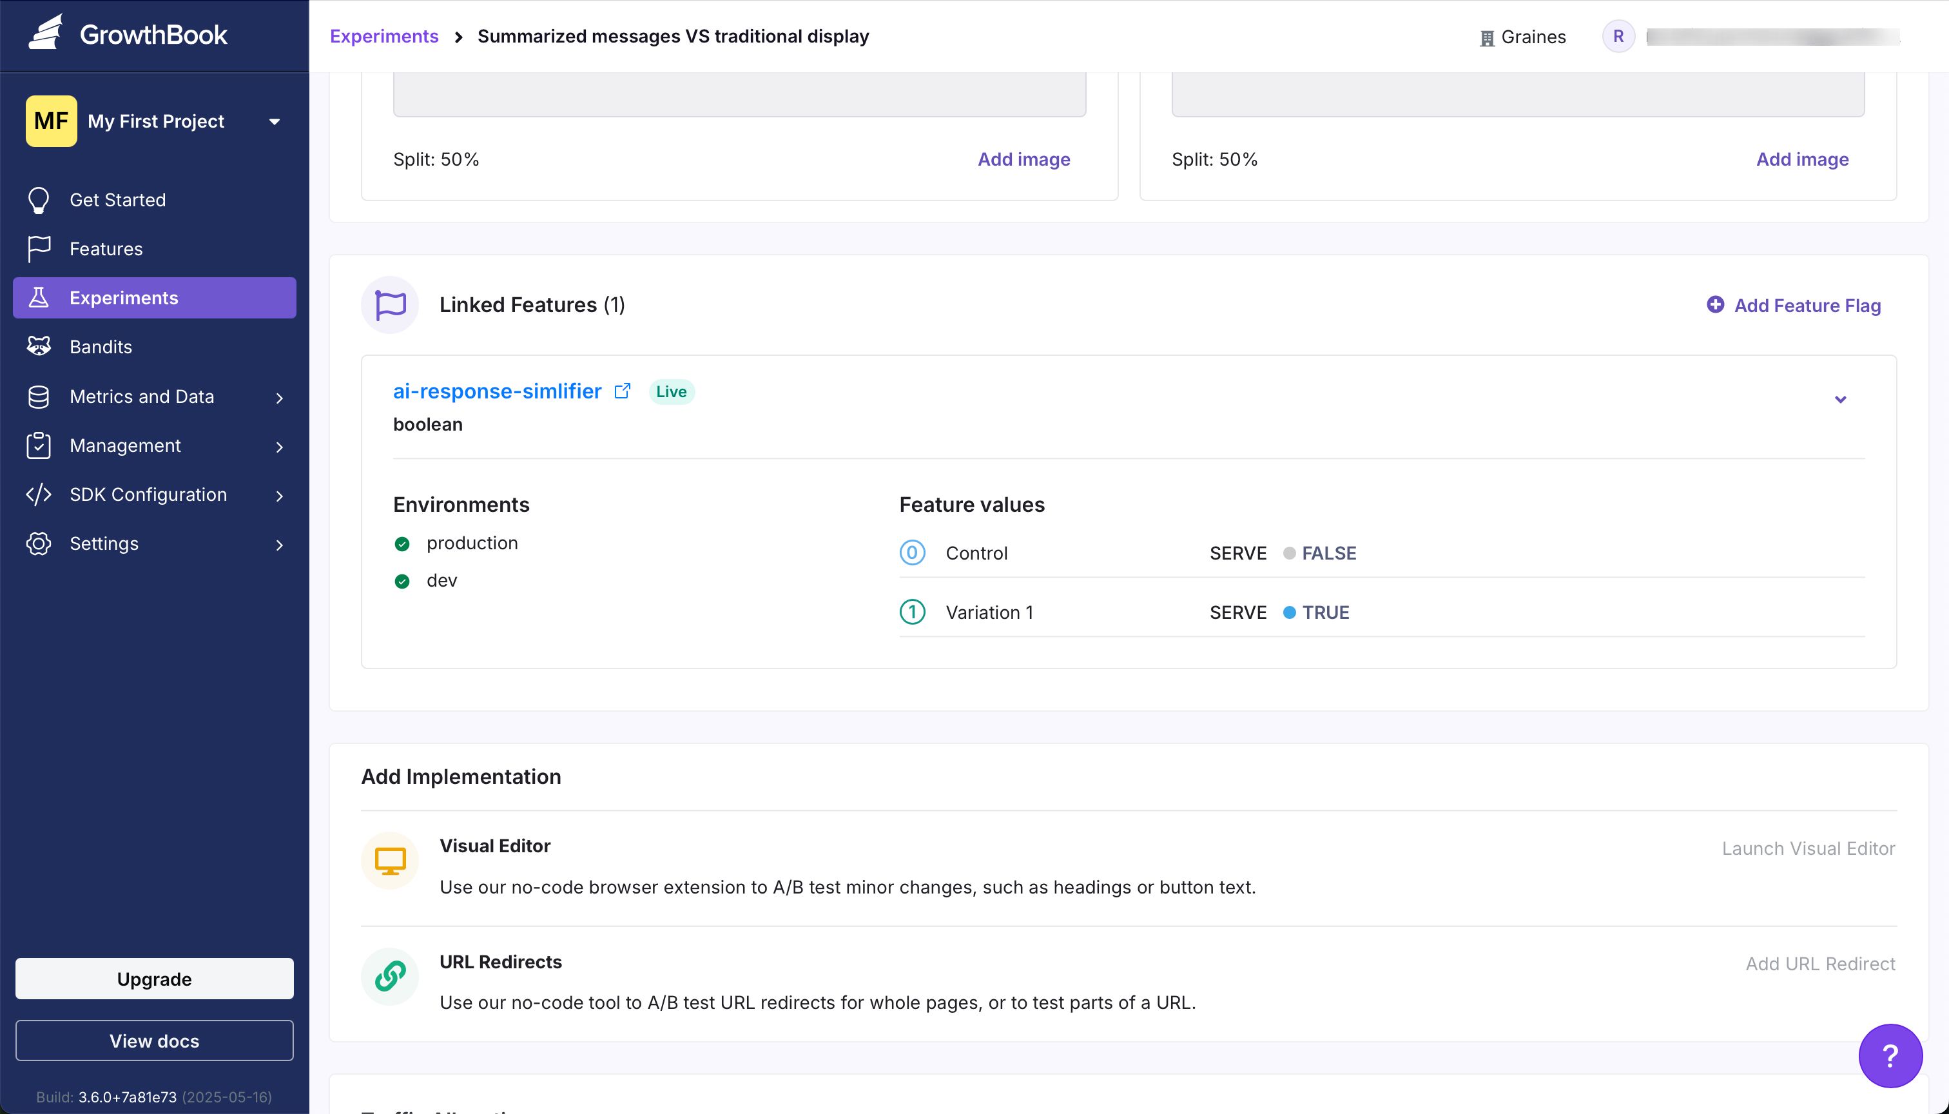Click the 'Variation 1' label
This screenshot has height=1114, width=1949.
989,613
